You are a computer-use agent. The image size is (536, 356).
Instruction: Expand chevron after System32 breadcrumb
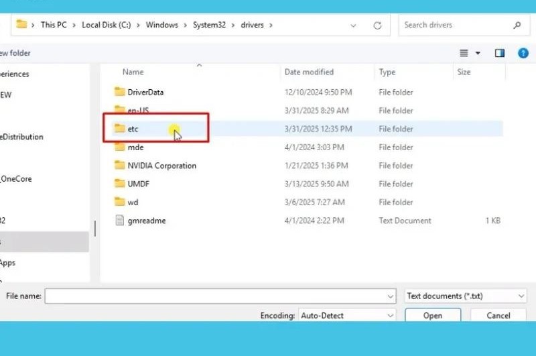coord(233,25)
